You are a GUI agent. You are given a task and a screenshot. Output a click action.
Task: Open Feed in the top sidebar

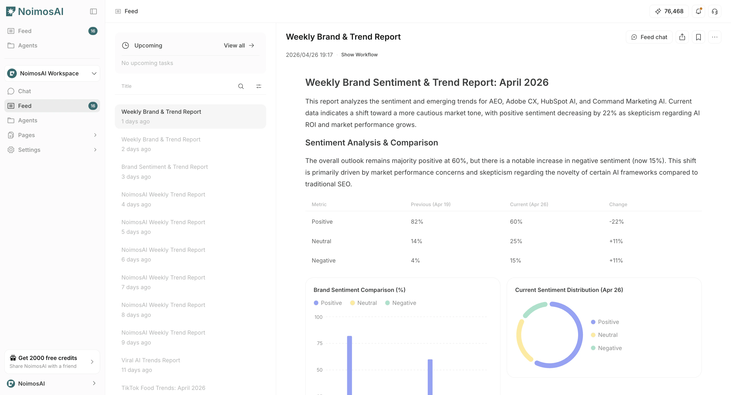[52, 31]
